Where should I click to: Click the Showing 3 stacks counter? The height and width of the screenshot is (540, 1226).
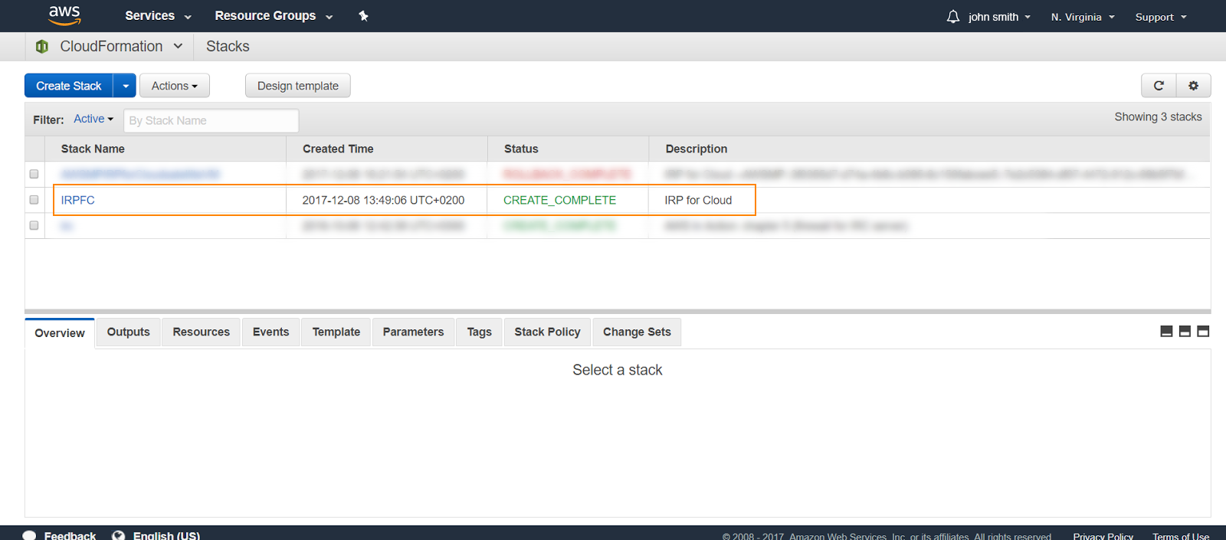[x=1158, y=116]
